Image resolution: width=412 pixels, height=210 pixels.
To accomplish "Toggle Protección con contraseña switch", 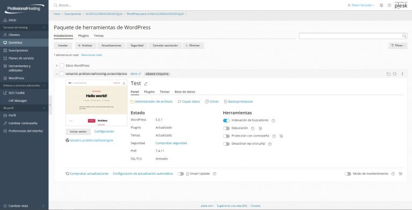I will click(x=226, y=136).
